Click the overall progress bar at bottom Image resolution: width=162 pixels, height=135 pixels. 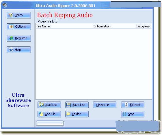tap(50, 123)
